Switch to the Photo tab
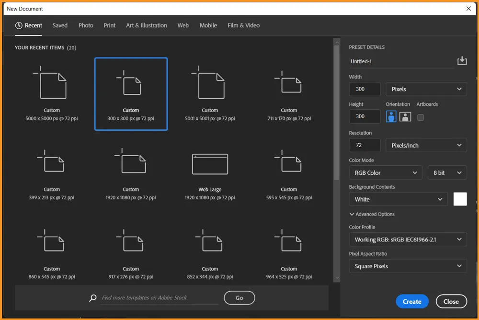This screenshot has width=479, height=320. click(86, 25)
